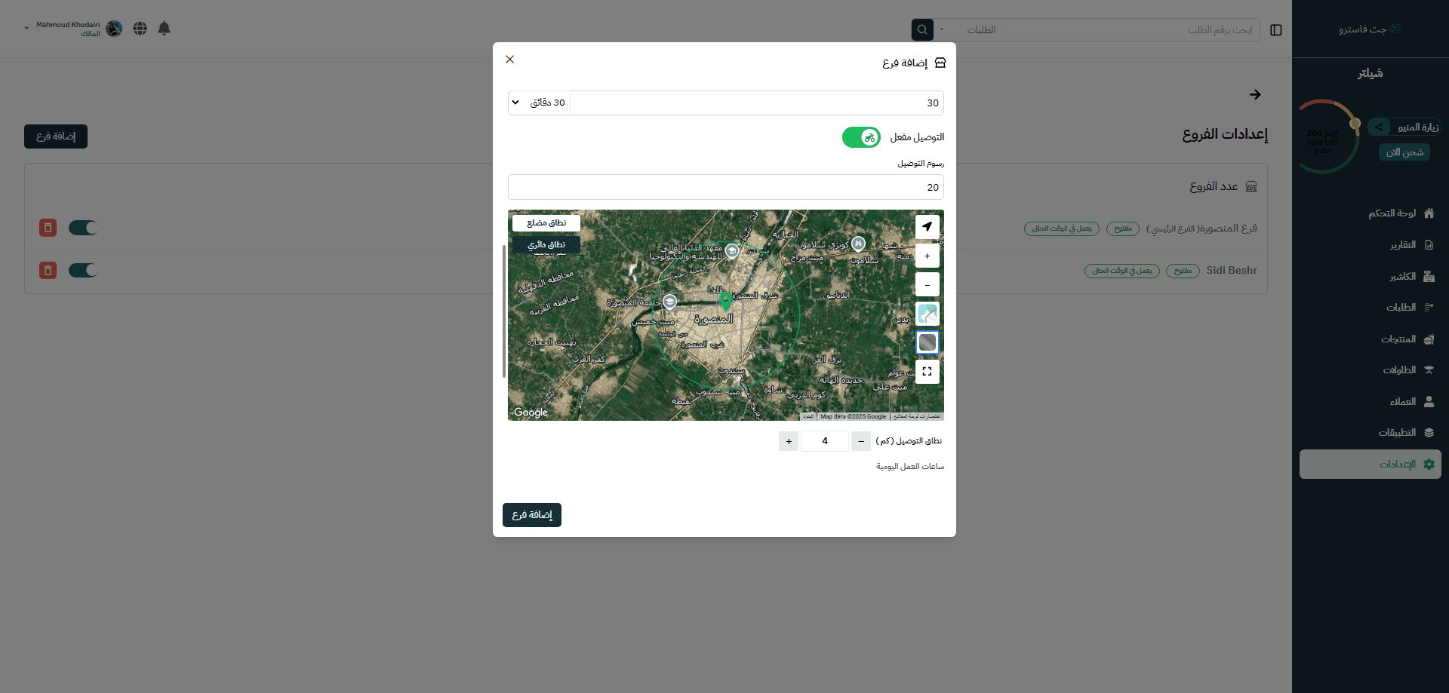Click the search magnifier button
Screen dimensions: 1449x693
[x=921, y=29]
